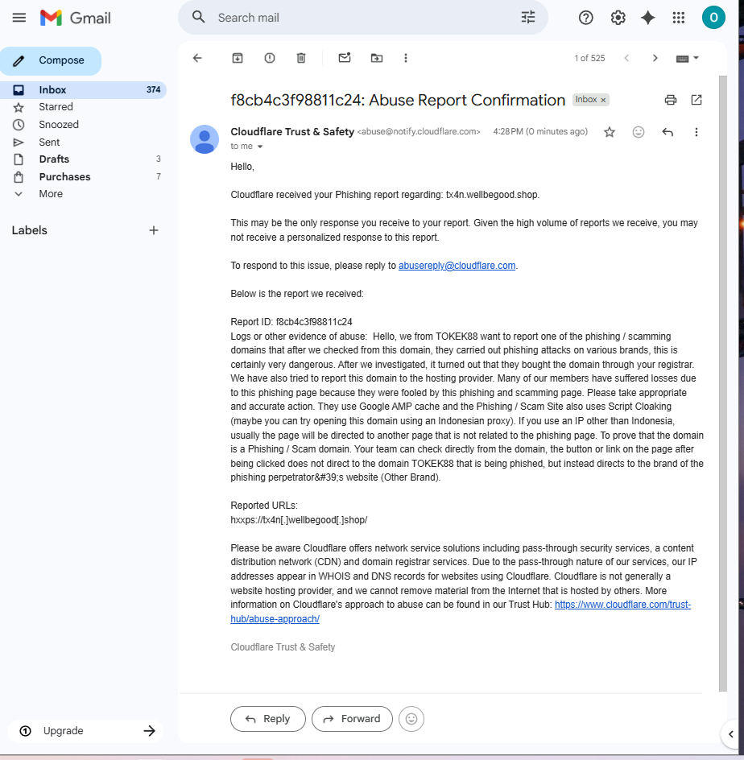The width and height of the screenshot is (744, 760).
Task: Open the Purchases category
Action: pos(64,177)
